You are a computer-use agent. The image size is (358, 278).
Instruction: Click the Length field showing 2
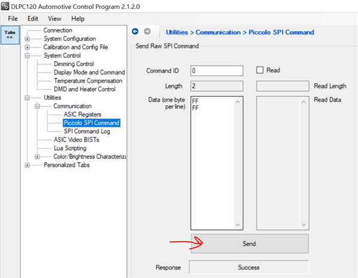(217, 86)
